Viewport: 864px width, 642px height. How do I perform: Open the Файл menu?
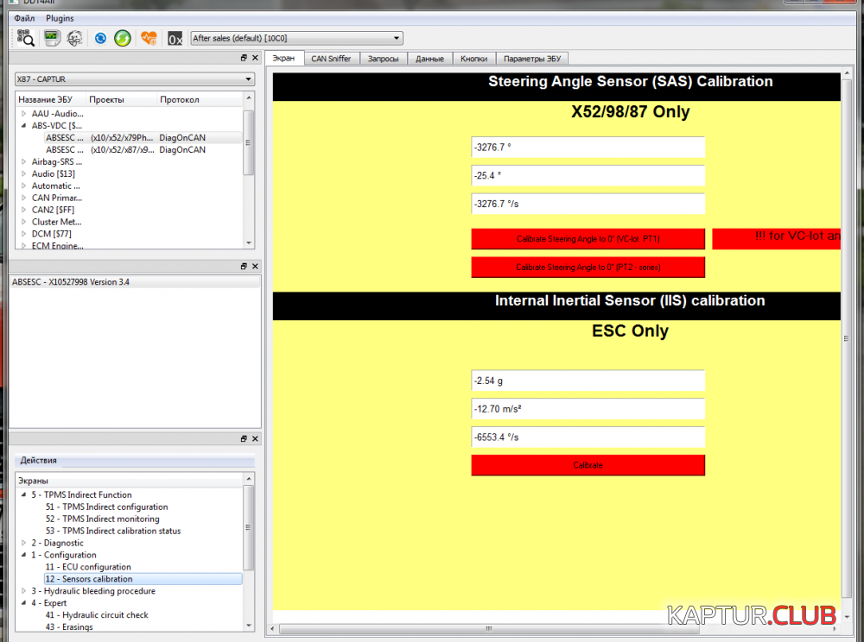[x=24, y=18]
